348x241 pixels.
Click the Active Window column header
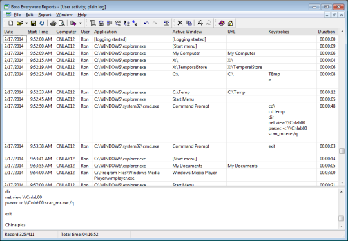(199, 32)
